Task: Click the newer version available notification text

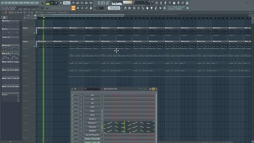Action: (176, 8)
